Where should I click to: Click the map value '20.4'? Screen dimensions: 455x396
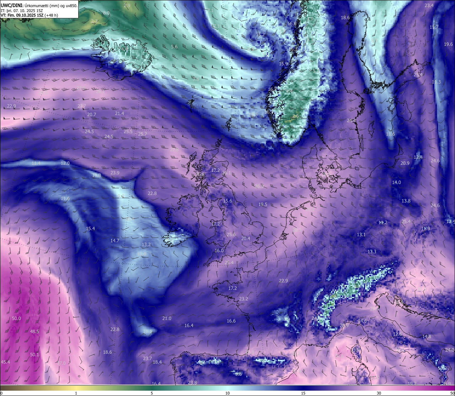coord(246,239)
